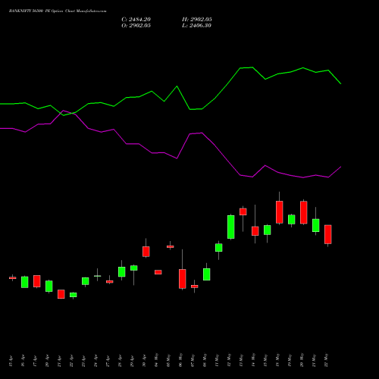Image resolution: width=379 pixels, height=379 pixels.
Task: Click the 21 Apr date label
Action: [x=59, y=361]
